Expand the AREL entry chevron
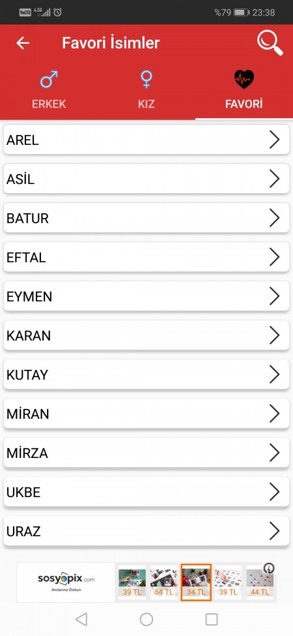293x636 pixels. (x=274, y=140)
